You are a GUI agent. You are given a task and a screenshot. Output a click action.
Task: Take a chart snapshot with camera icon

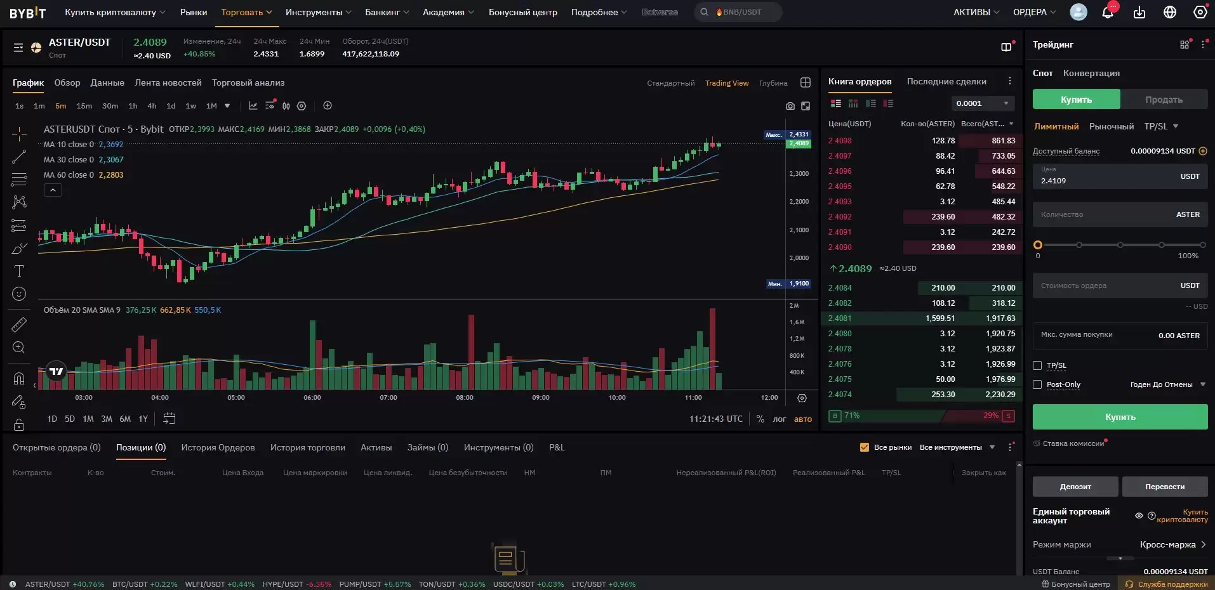click(790, 106)
